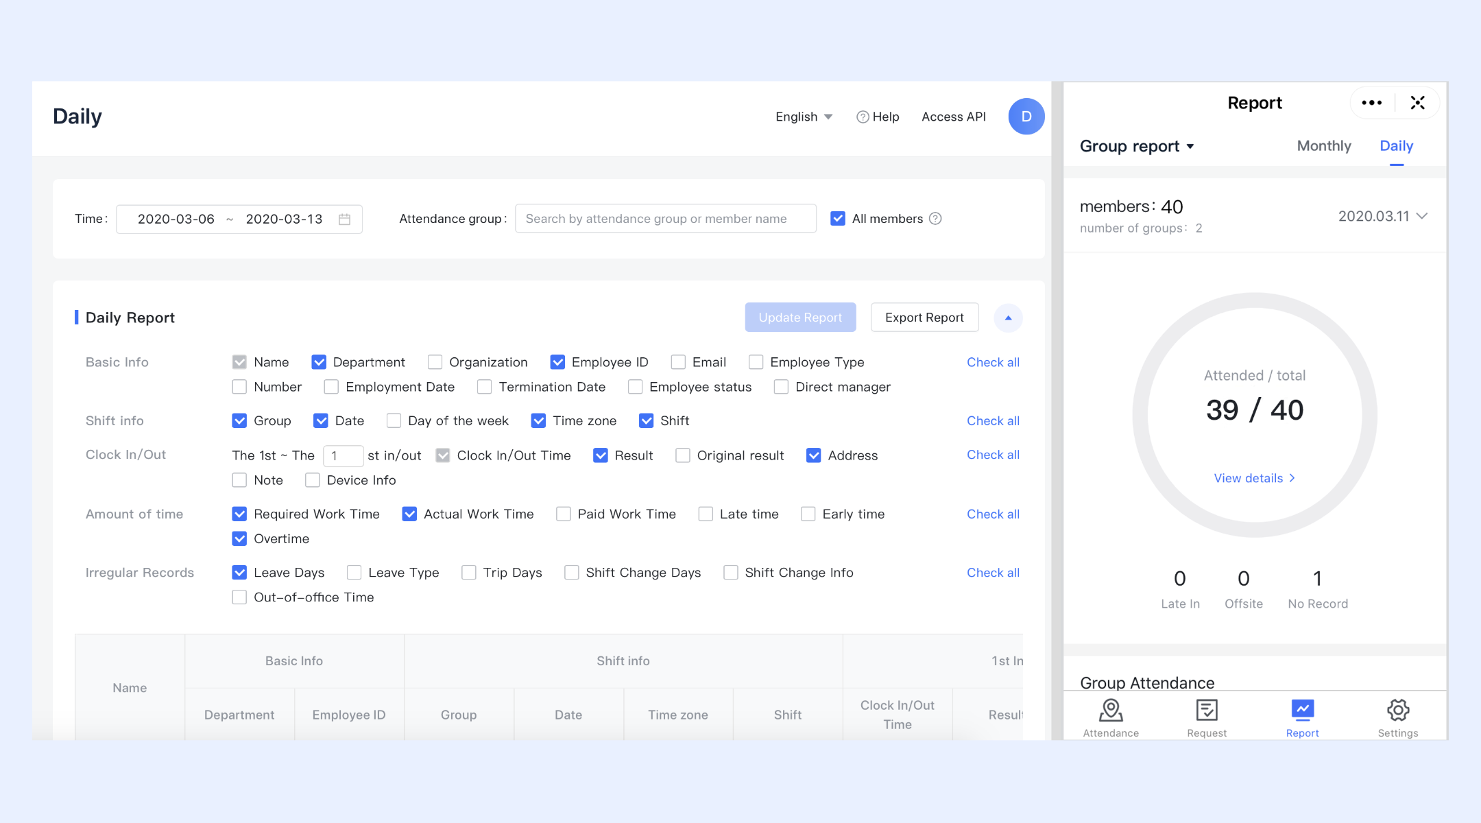Click Check all for Amount of time

click(993, 514)
